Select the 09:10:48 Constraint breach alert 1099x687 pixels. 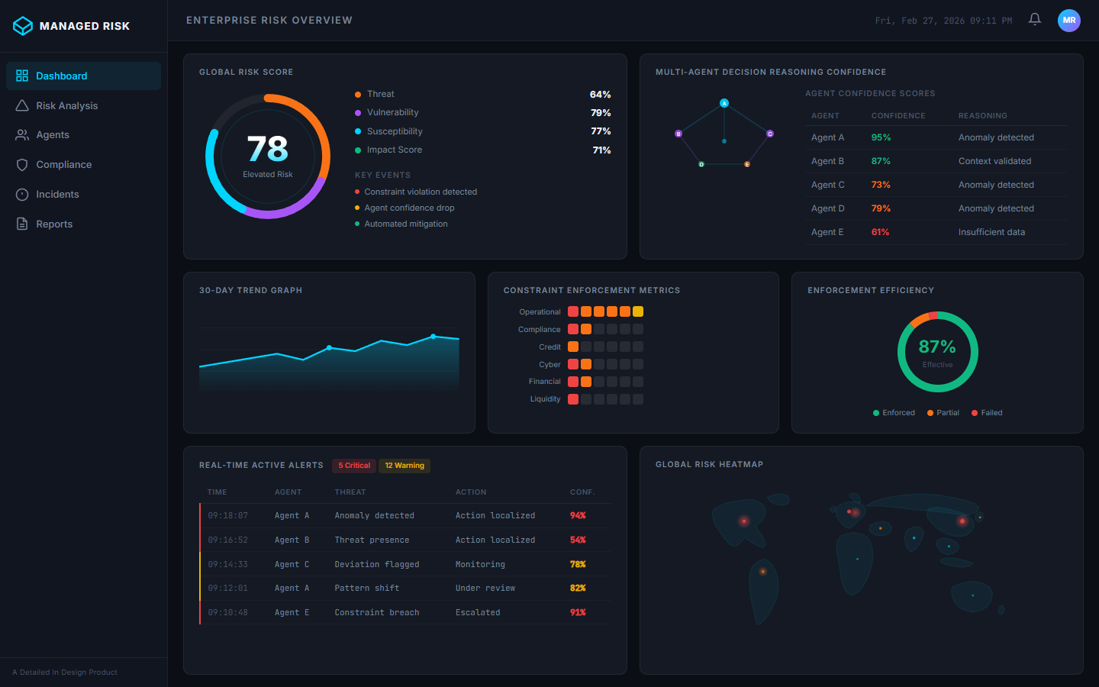(405, 612)
